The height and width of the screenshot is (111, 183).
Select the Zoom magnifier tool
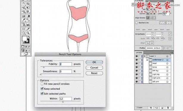(x=28, y=33)
